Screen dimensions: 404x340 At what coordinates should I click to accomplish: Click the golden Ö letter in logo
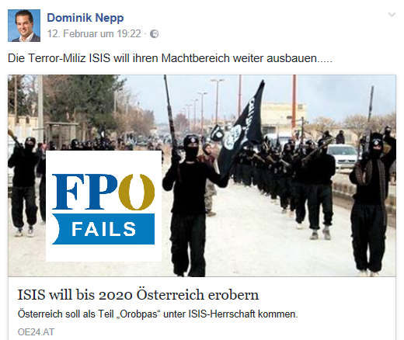[x=137, y=192]
